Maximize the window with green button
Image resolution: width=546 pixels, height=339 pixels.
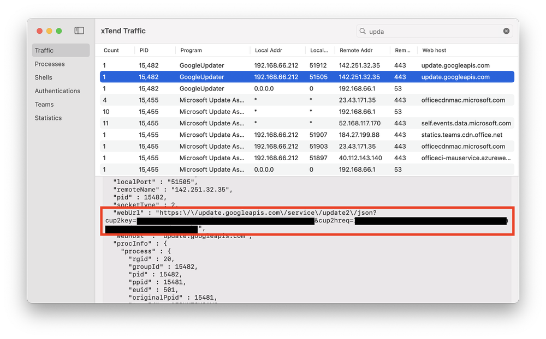(59, 31)
